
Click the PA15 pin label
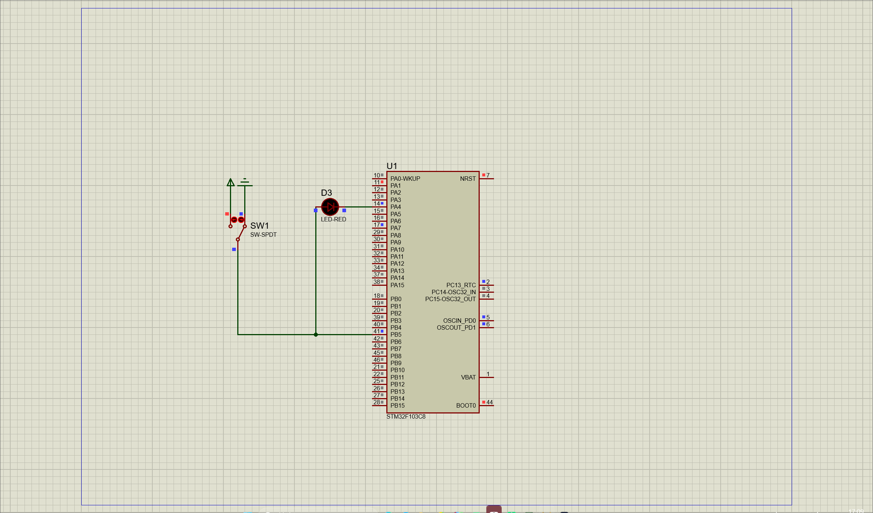point(397,285)
